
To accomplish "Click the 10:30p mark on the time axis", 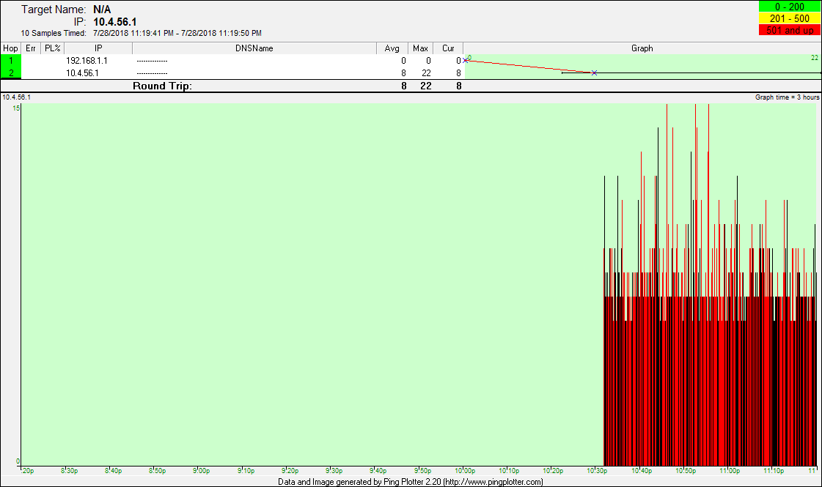I will point(596,471).
